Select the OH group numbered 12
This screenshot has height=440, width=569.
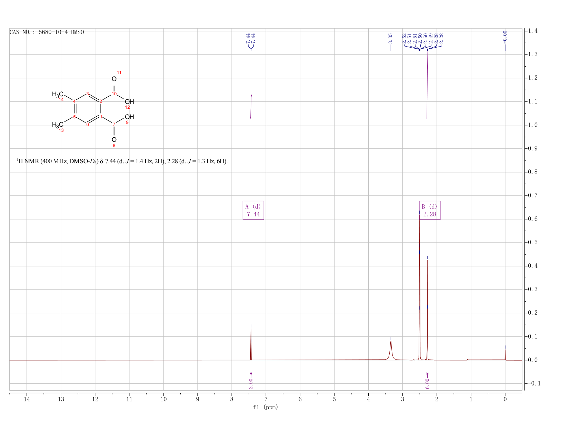[129, 102]
